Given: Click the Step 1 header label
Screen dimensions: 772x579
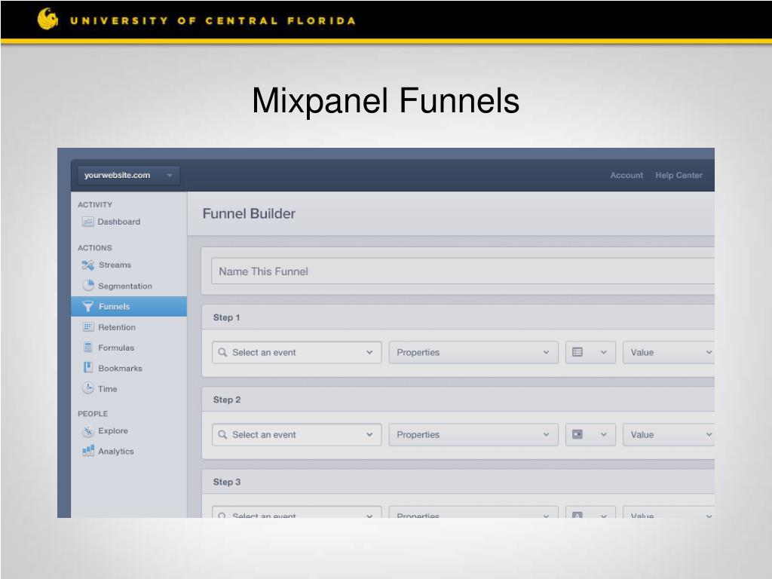Looking at the screenshot, I should pos(226,317).
